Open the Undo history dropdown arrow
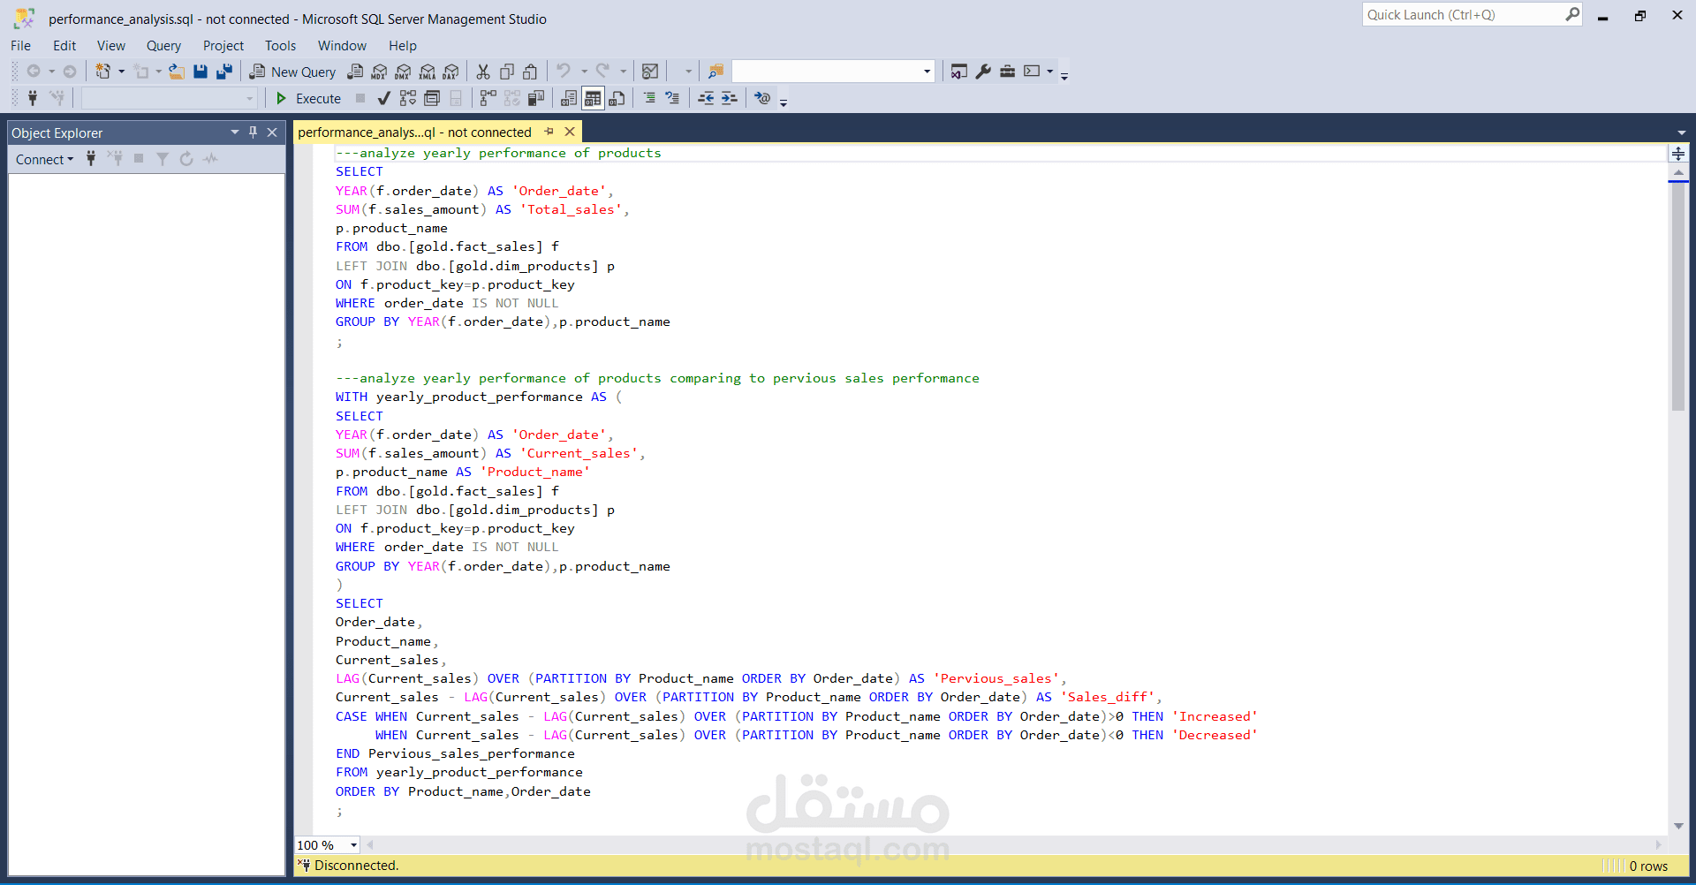 click(x=584, y=72)
